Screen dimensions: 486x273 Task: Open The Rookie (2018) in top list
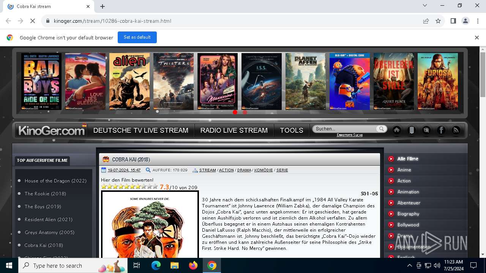pyautogui.click(x=45, y=194)
